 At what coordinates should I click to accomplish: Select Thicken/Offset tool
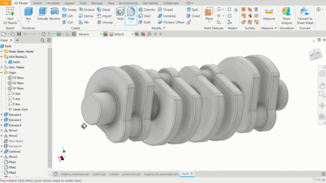click(171, 22)
